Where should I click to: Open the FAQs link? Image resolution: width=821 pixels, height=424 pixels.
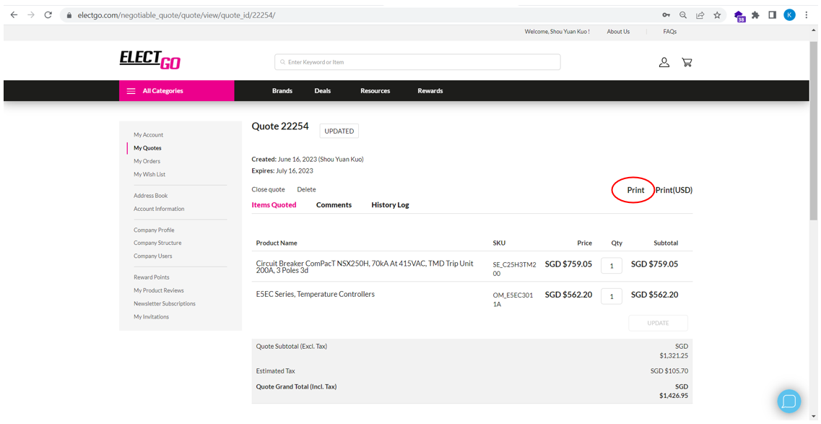(669, 31)
